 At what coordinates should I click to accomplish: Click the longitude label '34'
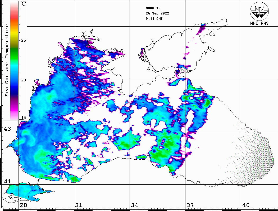135,205
